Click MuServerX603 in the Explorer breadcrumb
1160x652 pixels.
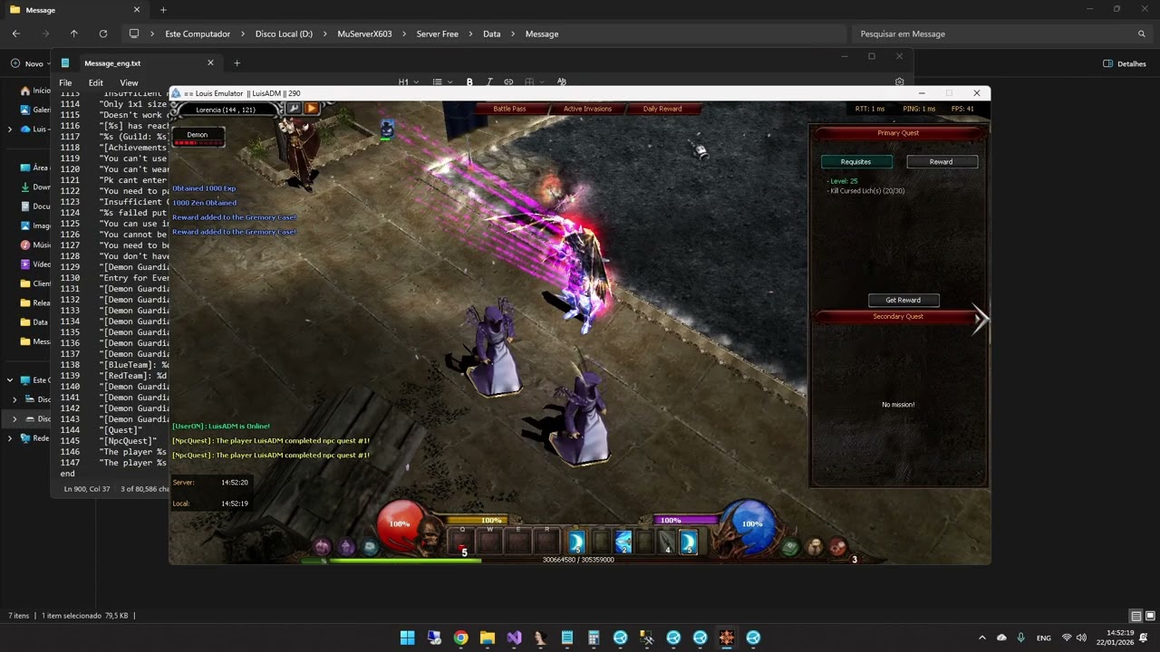tap(364, 34)
